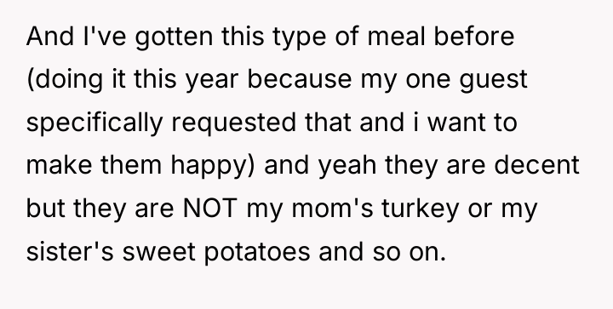Select the word "guest"
This screenshot has height=309, width=613.
(x=493, y=81)
